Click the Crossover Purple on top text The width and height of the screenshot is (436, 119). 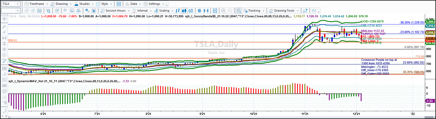[379, 60]
